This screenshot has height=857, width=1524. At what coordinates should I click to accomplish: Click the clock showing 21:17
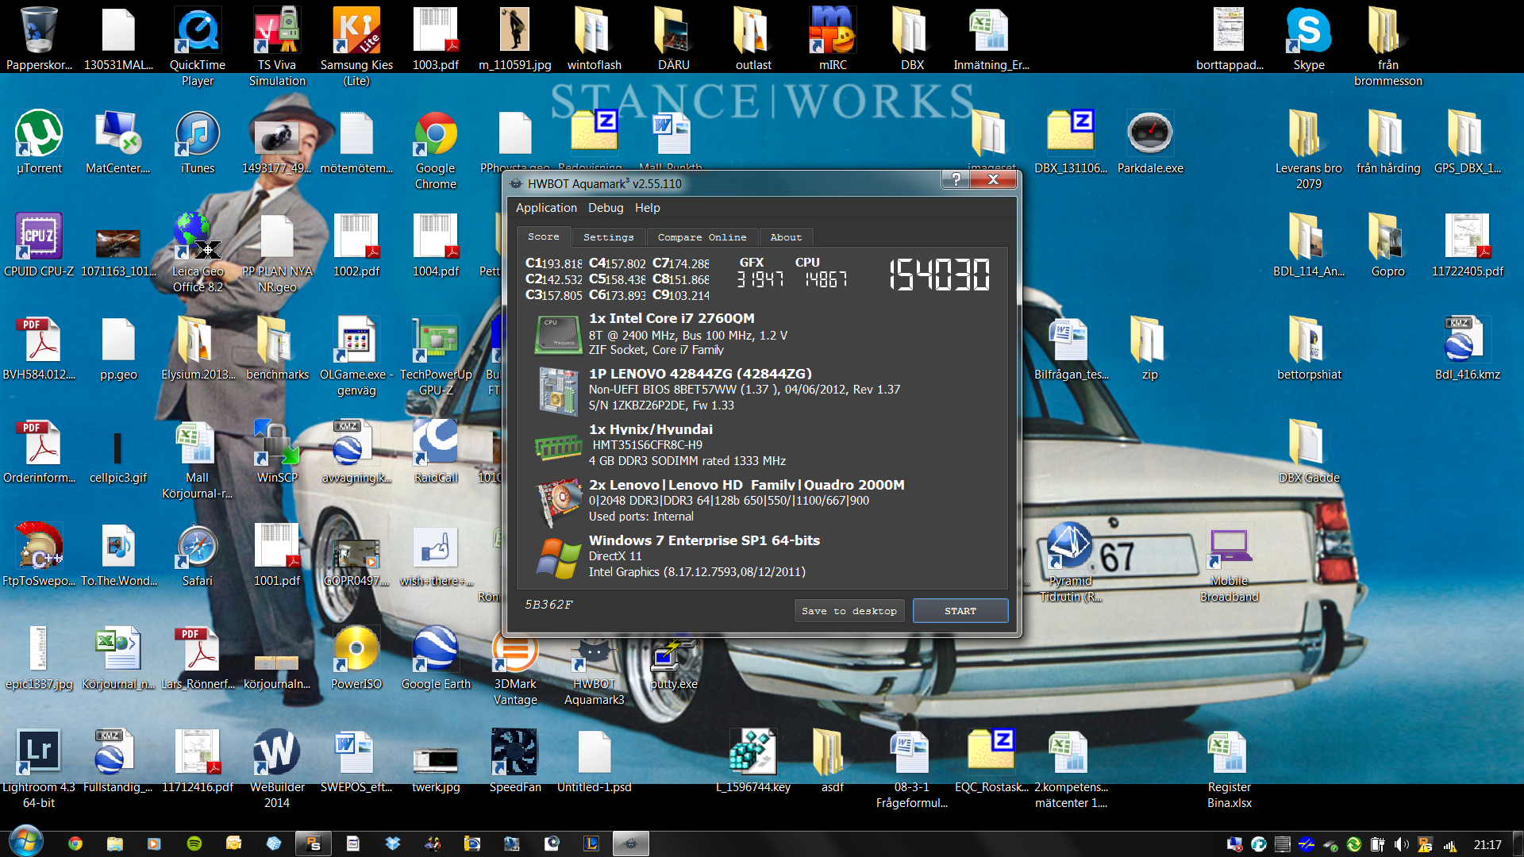[1487, 845]
